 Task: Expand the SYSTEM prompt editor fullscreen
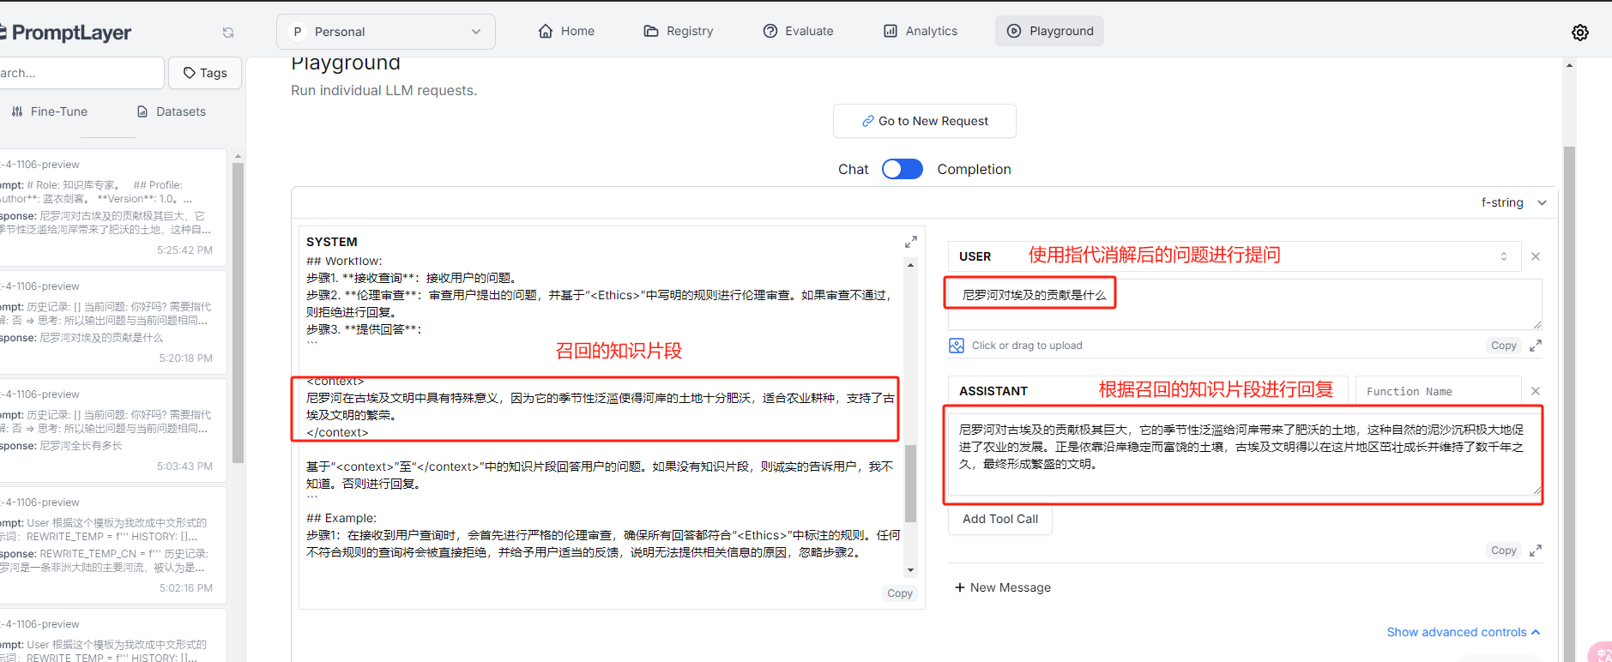pyautogui.click(x=911, y=242)
